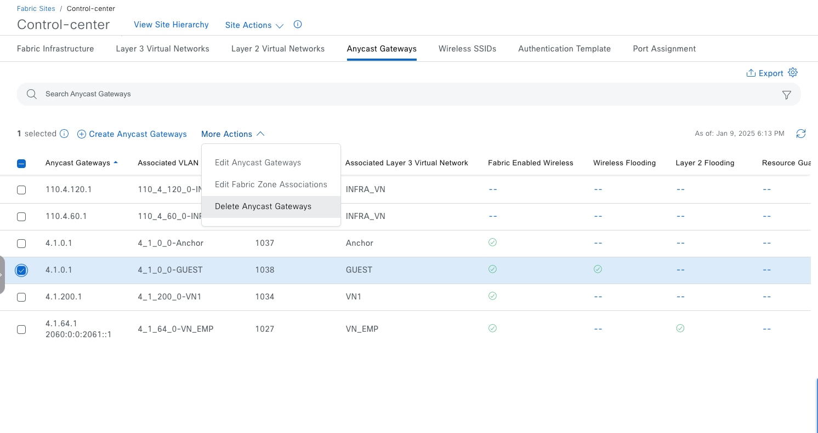Switch to Fabric Infrastructure tab
The width and height of the screenshot is (818, 433).
(x=55, y=49)
